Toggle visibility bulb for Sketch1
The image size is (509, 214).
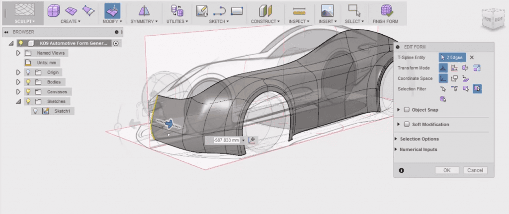35,111
